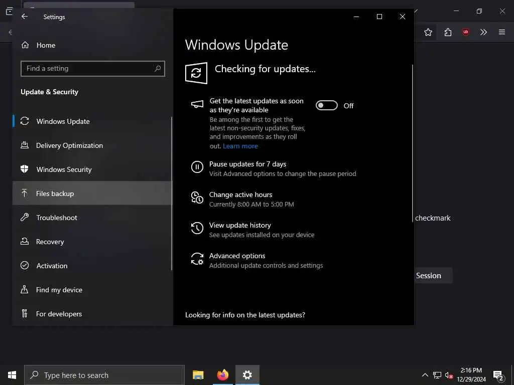The height and width of the screenshot is (385, 514).
Task: Open the Troubleshoot section
Action: 93,218
